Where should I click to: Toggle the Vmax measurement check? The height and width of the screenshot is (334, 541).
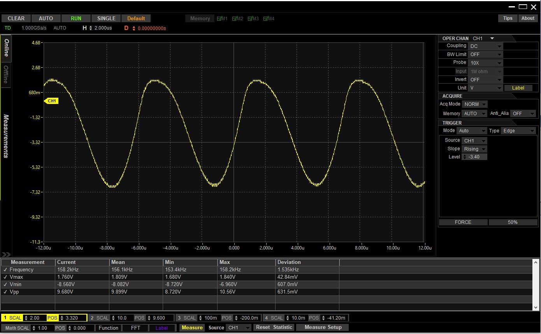(x=5, y=277)
